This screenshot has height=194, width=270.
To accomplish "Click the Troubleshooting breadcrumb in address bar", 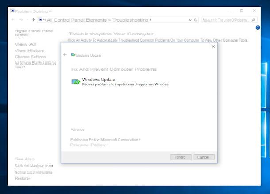I will coord(130,20).
